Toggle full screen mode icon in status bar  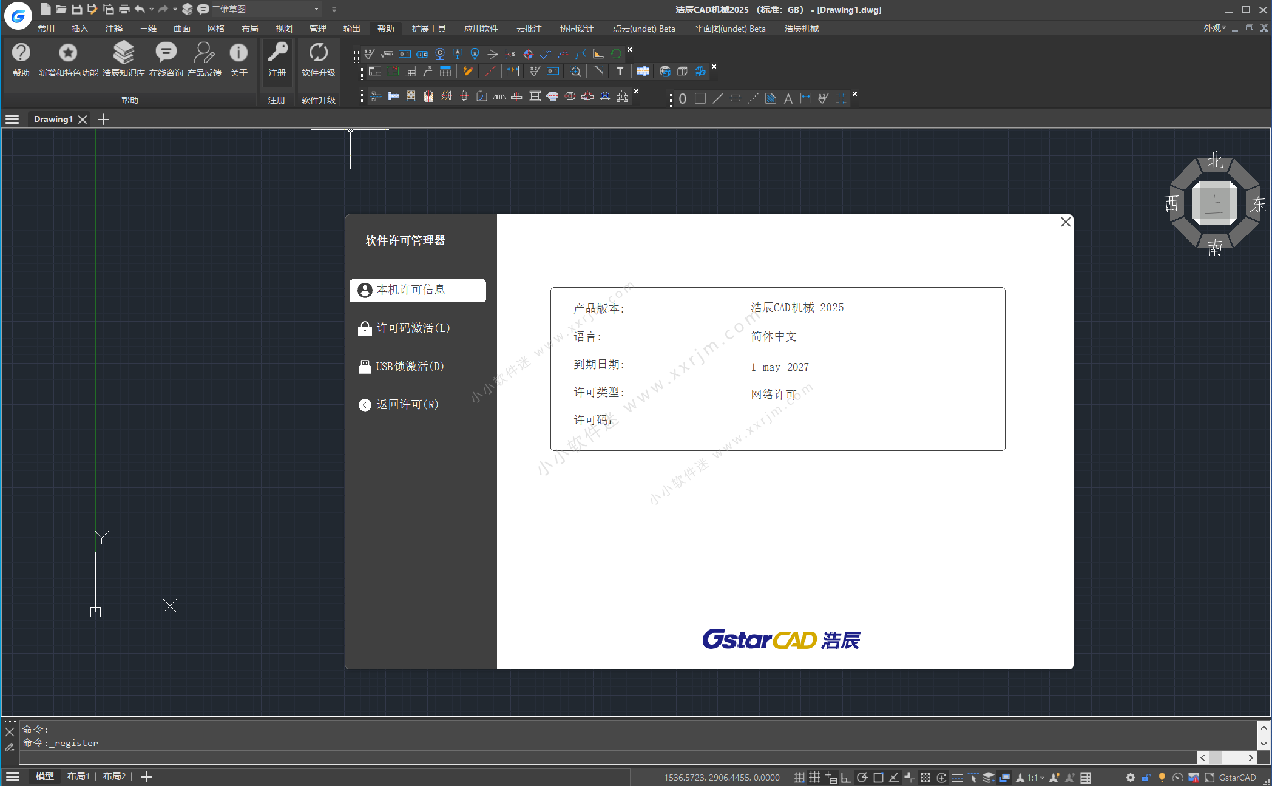pos(1209,778)
